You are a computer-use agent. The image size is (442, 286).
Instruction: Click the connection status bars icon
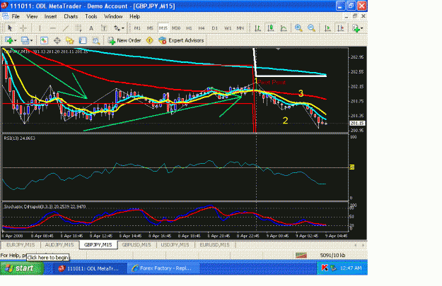point(301,255)
